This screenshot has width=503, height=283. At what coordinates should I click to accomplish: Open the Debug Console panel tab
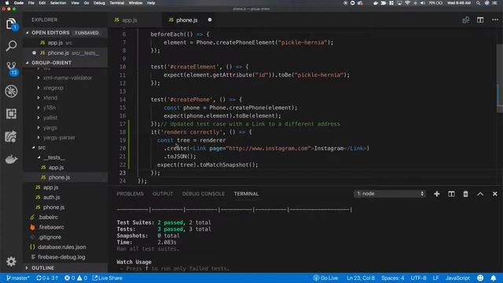pyautogui.click(x=204, y=194)
